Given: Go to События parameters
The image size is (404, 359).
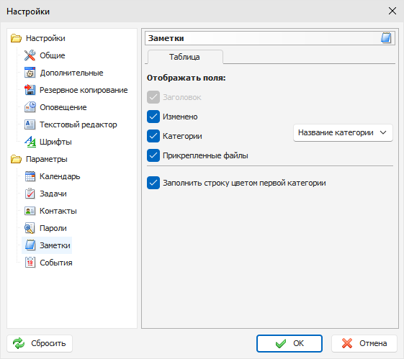Looking at the screenshot, I should 56,263.
